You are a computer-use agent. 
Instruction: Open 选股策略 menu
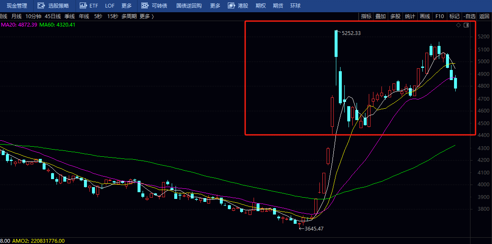point(59,5)
